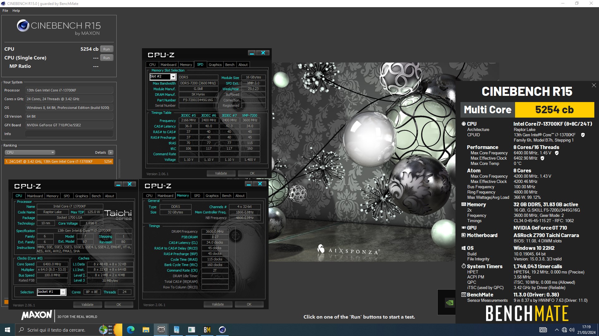Switch to CPU tab in CPU-Z Memory window

149,196
